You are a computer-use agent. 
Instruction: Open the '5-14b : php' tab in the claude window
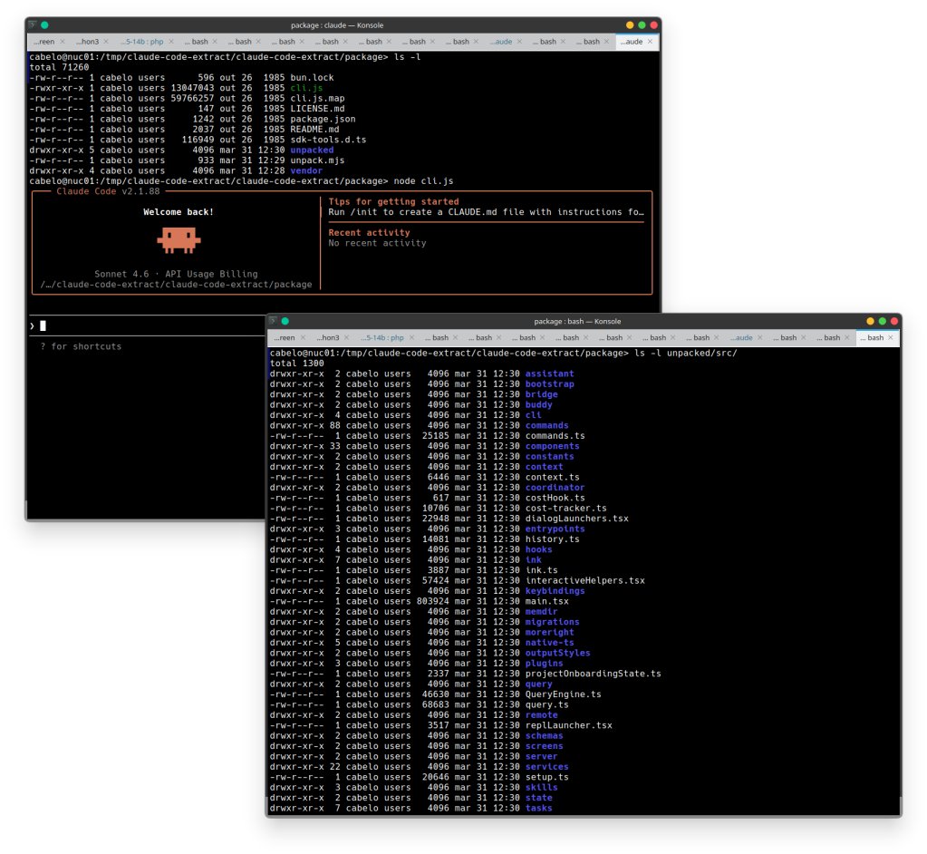(142, 42)
